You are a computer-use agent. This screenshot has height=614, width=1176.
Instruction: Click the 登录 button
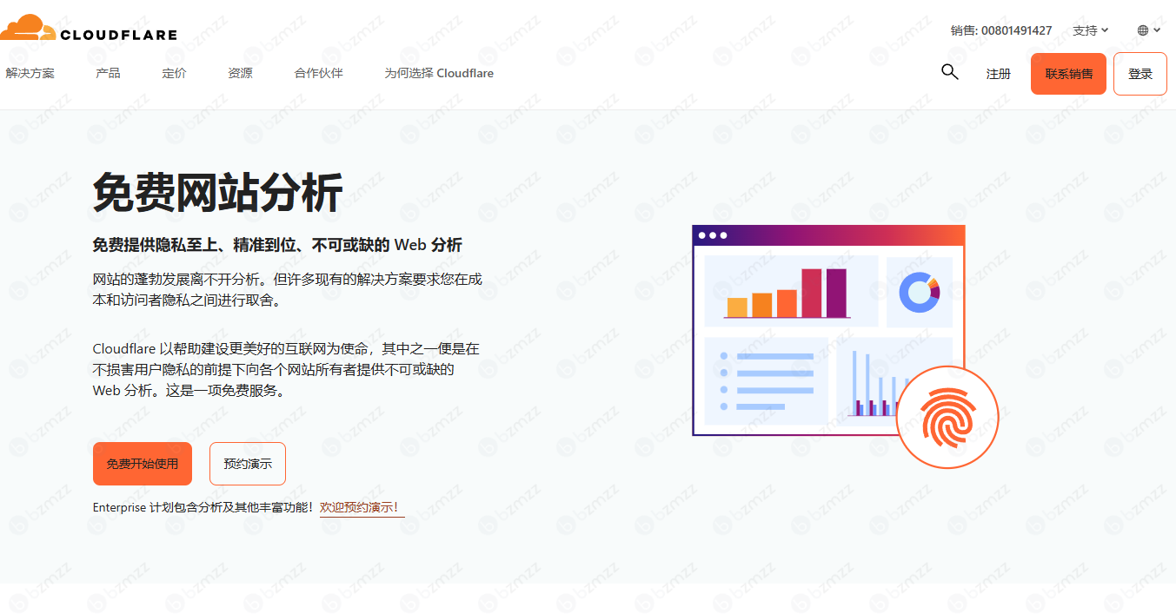(x=1140, y=74)
